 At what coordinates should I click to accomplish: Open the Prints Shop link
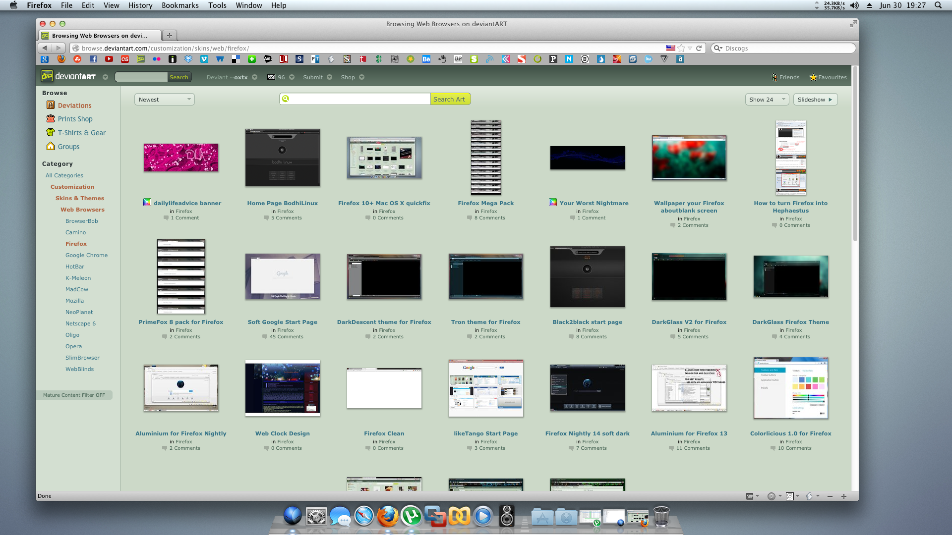pos(75,119)
